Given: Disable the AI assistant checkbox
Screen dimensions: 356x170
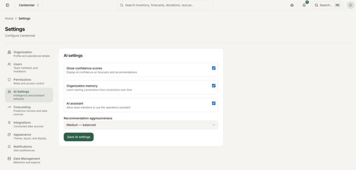Looking at the screenshot, I should coord(214,103).
